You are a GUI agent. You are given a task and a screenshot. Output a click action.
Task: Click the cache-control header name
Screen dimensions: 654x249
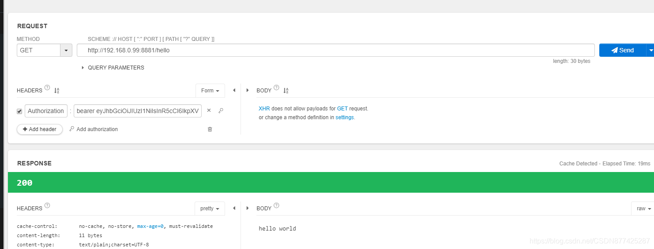pyautogui.click(x=37, y=226)
